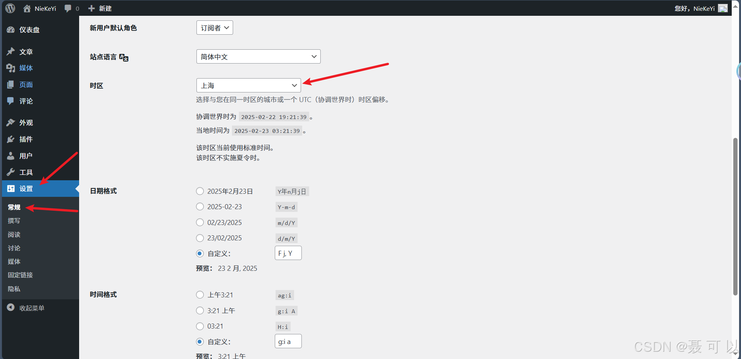Click the plus icon for 新建
This screenshot has width=741, height=359.
coord(91,8)
